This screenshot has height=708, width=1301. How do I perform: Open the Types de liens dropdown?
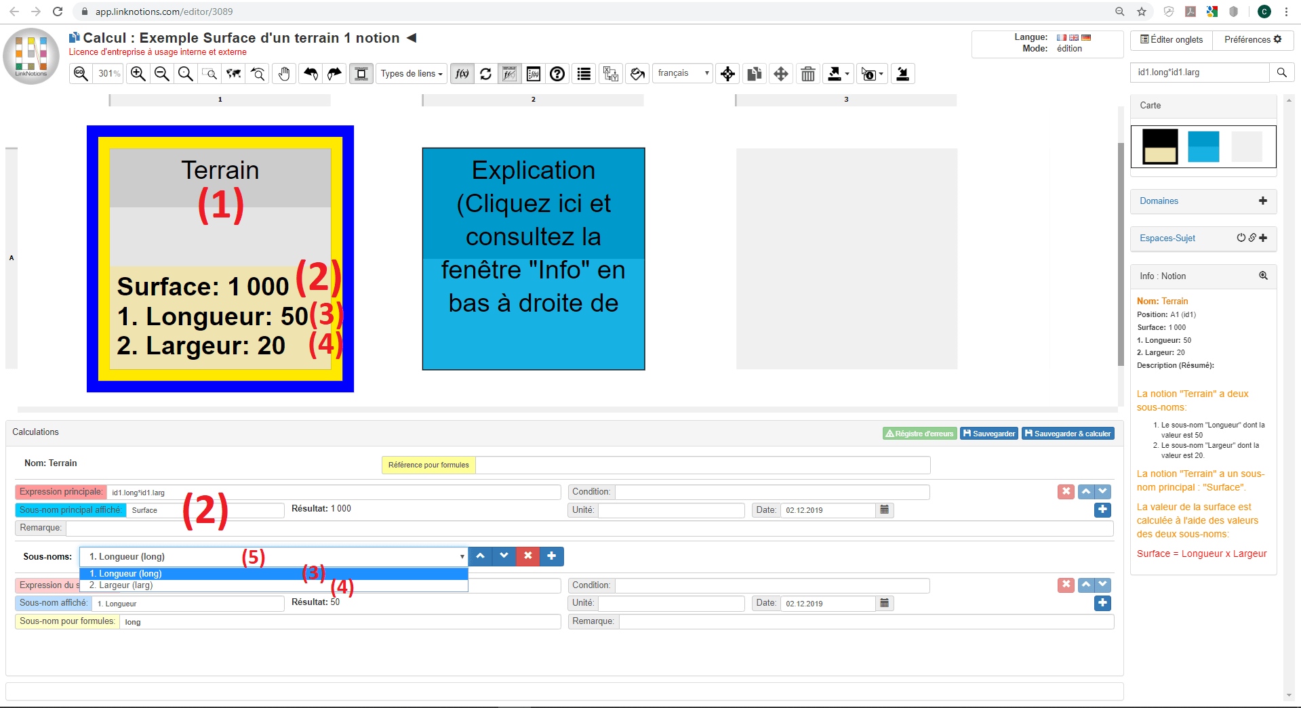(x=412, y=73)
